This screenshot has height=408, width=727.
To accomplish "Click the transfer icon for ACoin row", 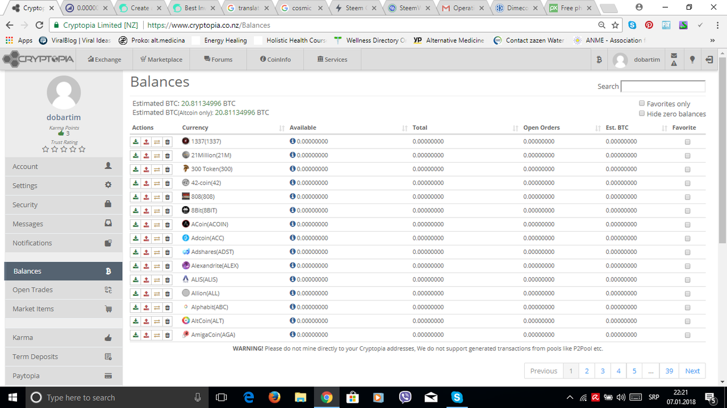I will (157, 224).
